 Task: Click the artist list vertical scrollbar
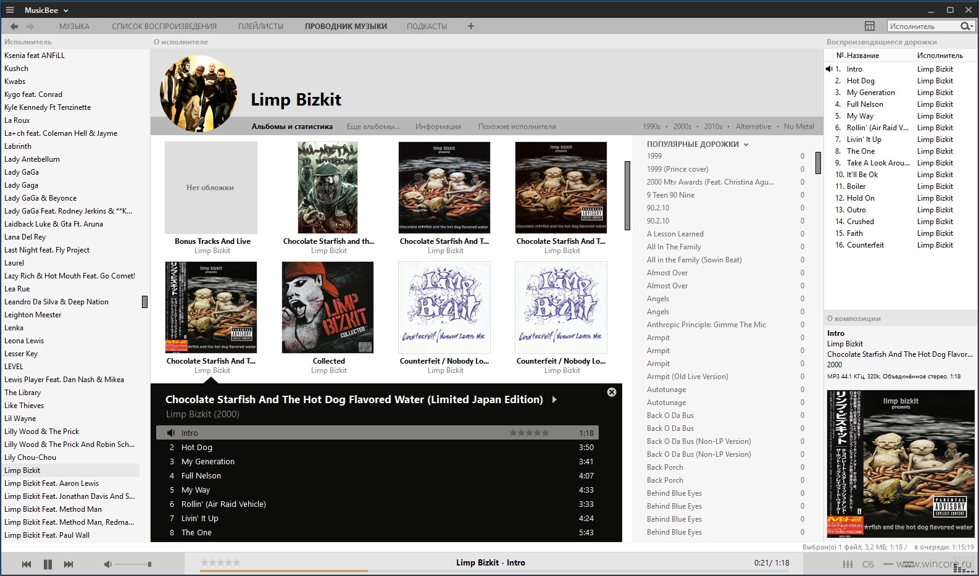point(144,302)
